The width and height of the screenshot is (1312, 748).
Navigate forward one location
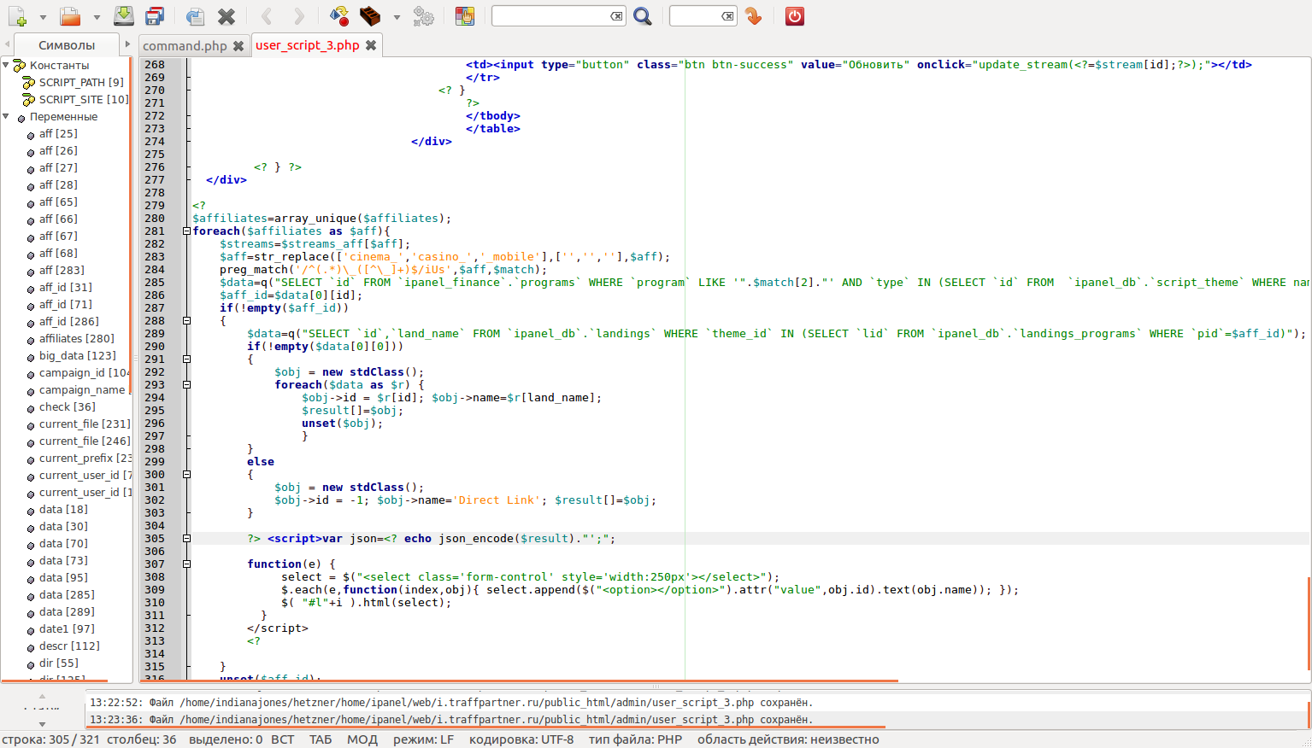point(298,16)
